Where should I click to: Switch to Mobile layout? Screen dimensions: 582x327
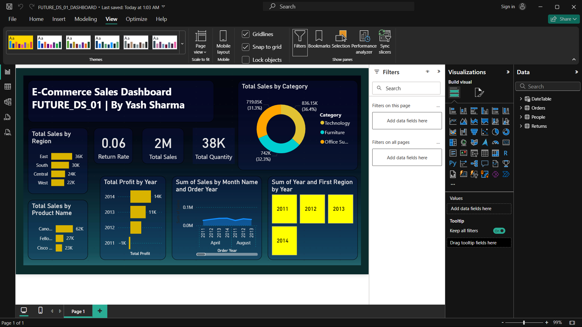223,42
